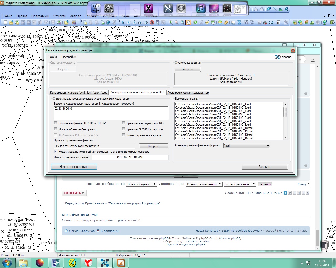Open Layer Control from toolbar
Screen dimensions: 336x268
(220, 23)
